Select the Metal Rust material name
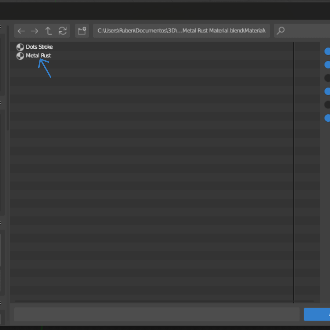The height and width of the screenshot is (330, 330). click(x=38, y=56)
